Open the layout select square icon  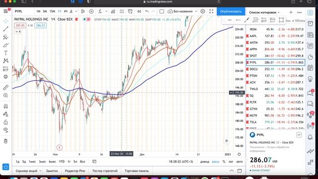pyautogui.click(x=161, y=11)
